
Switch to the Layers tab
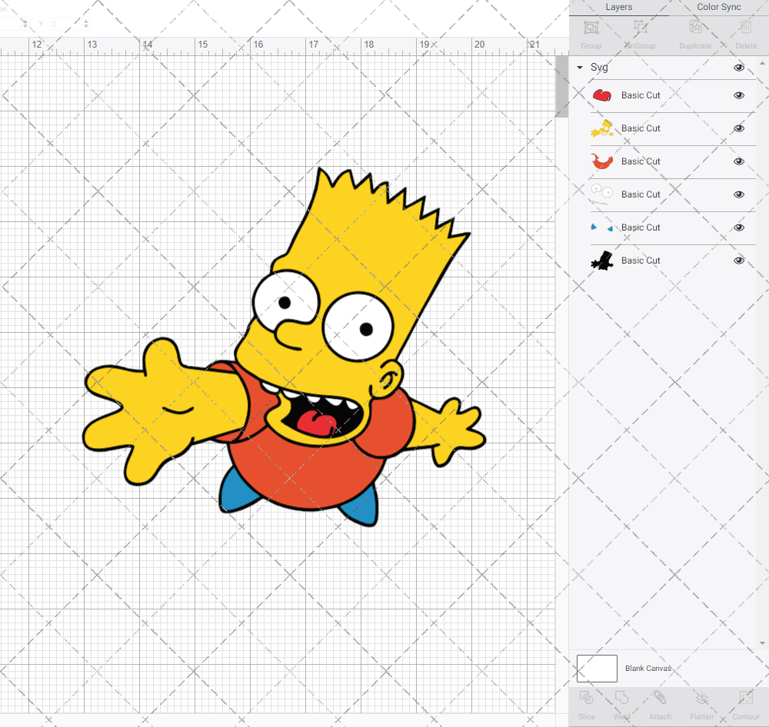[619, 8]
